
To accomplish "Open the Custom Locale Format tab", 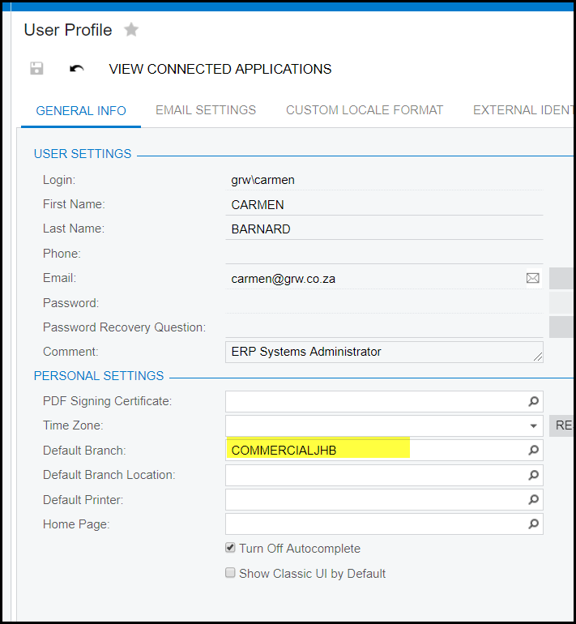I will (365, 110).
